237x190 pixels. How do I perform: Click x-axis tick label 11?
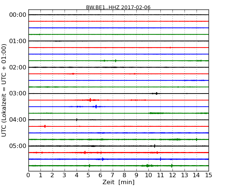pos(160,175)
